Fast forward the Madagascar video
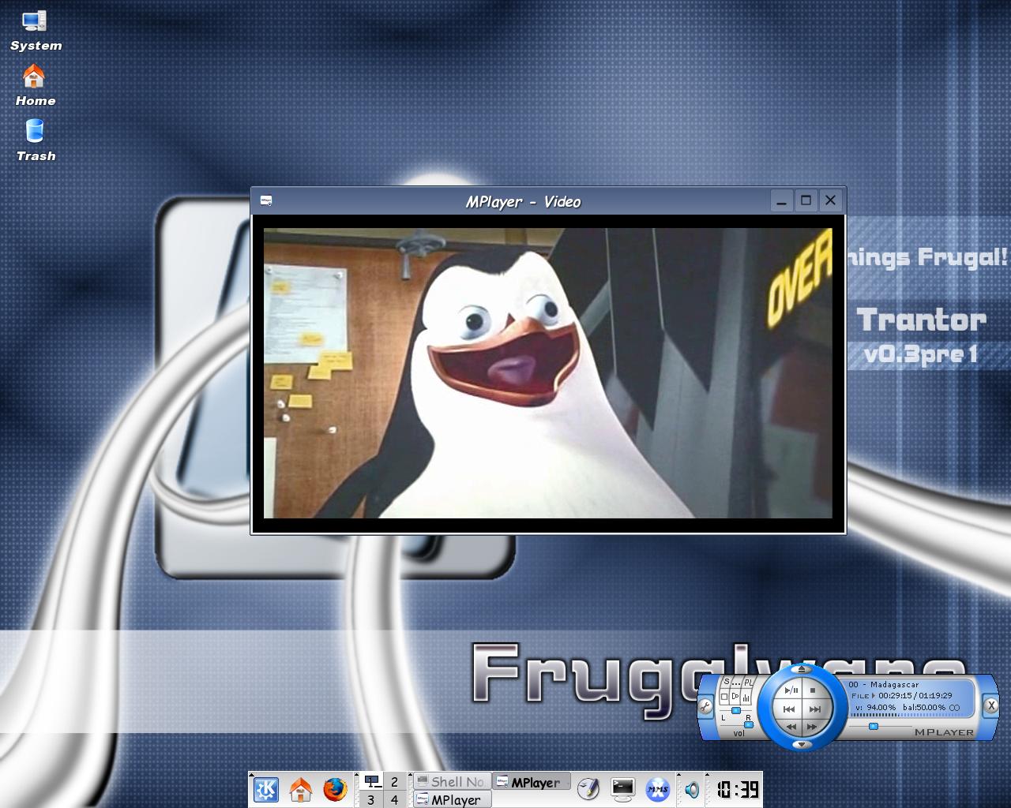1011x808 pixels. tap(812, 727)
